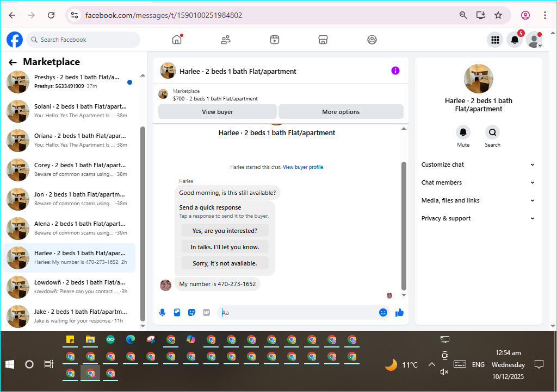Click More options button
The width and height of the screenshot is (557, 392).
point(341,112)
